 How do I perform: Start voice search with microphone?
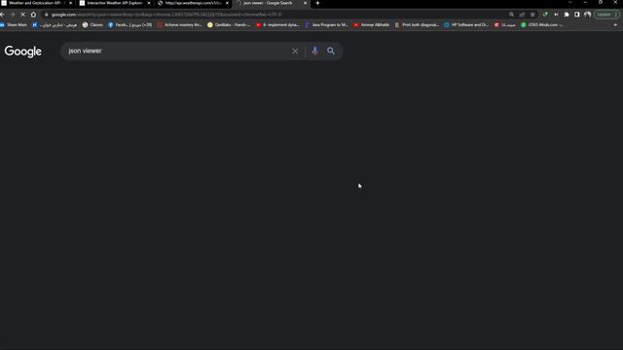click(x=315, y=51)
